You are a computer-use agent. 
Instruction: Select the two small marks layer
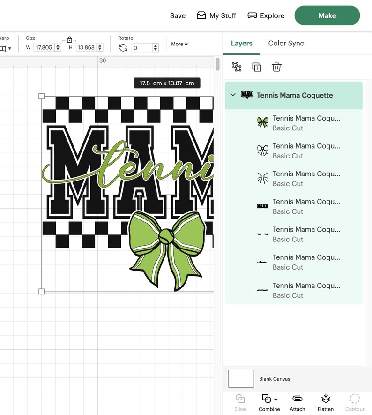click(294, 234)
